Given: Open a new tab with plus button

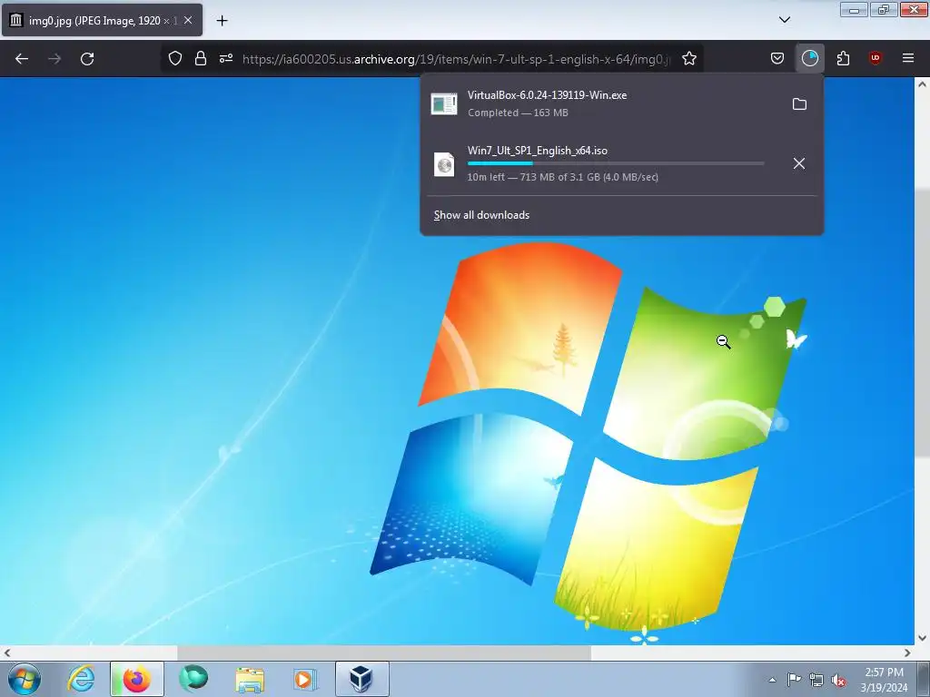Looking at the screenshot, I should (x=222, y=21).
